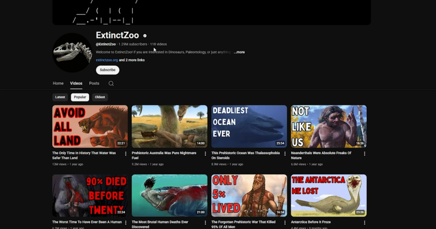This screenshot has width=436, height=229.
Task: Click the verified badge next to ExtinctZoo
Action: point(145,36)
